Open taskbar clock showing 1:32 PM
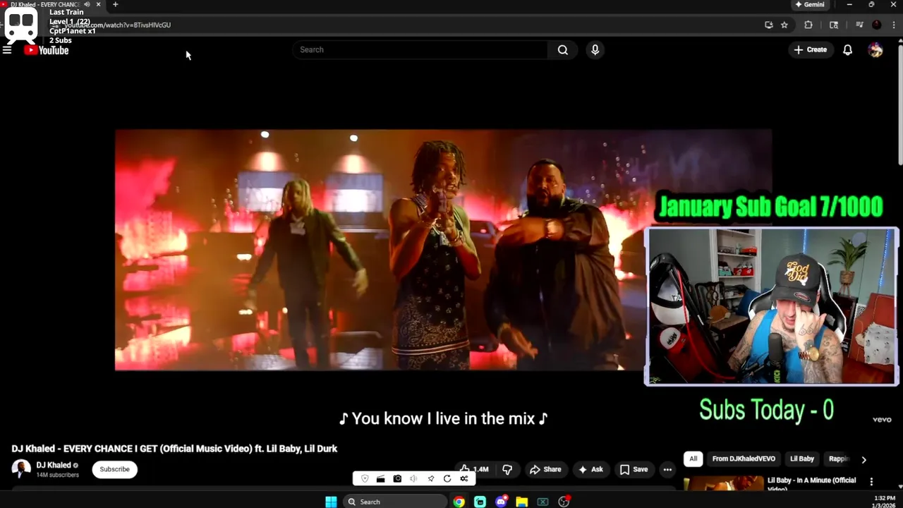 (883, 501)
